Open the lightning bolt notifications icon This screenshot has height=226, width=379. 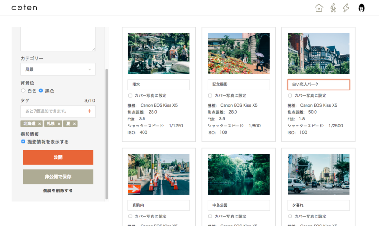coord(346,8)
